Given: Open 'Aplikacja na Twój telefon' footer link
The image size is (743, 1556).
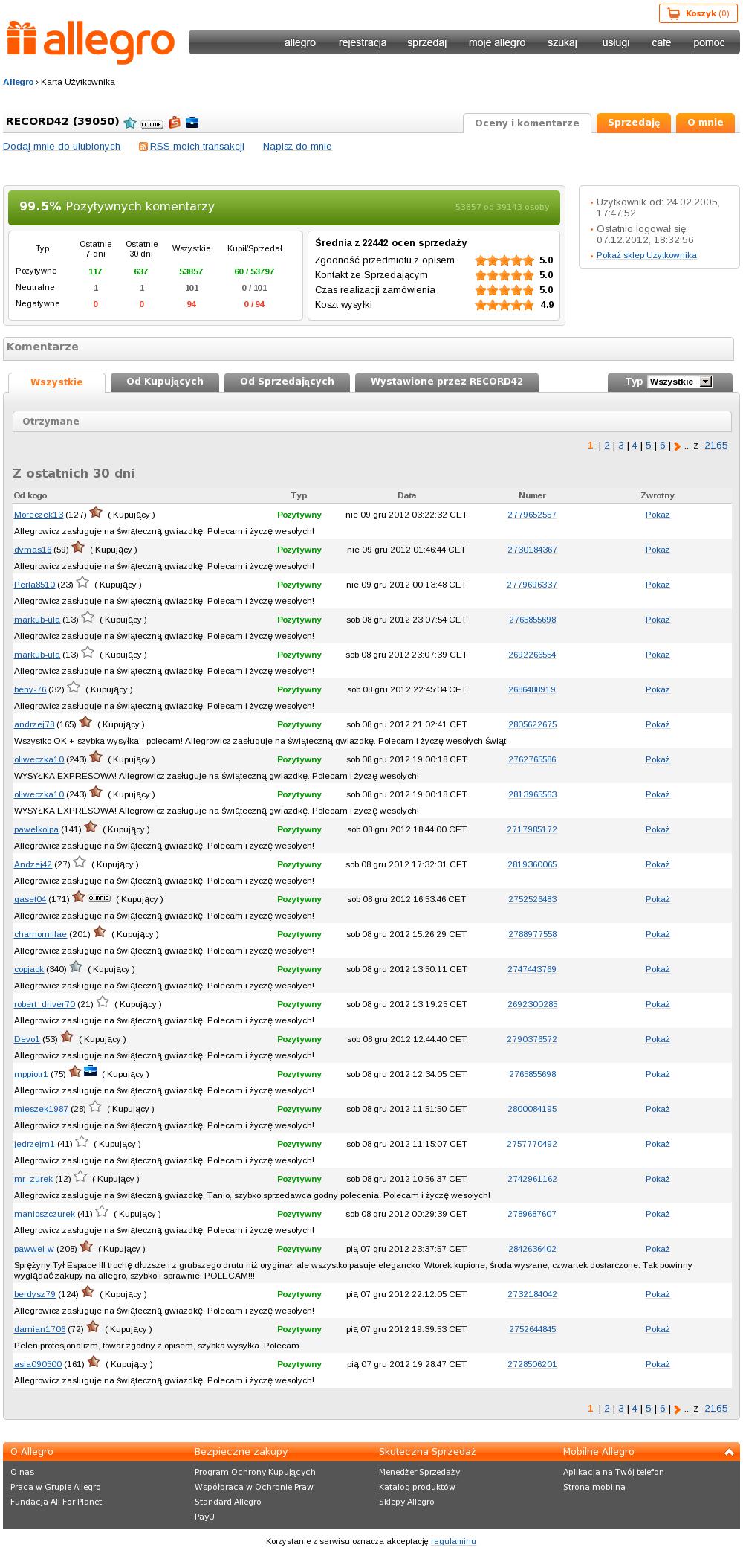Looking at the screenshot, I should (614, 1472).
